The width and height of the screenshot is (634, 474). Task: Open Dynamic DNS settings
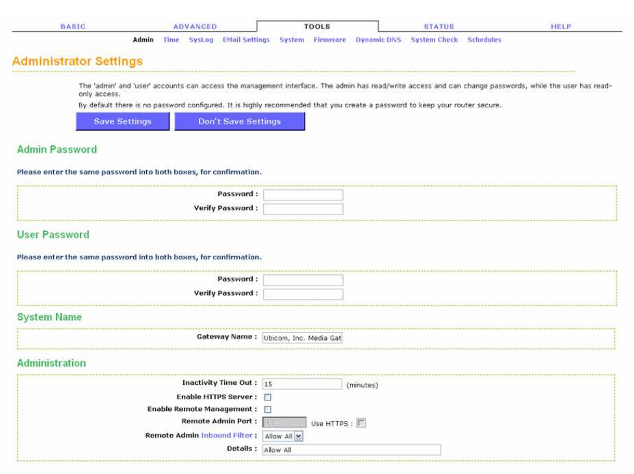click(x=379, y=40)
